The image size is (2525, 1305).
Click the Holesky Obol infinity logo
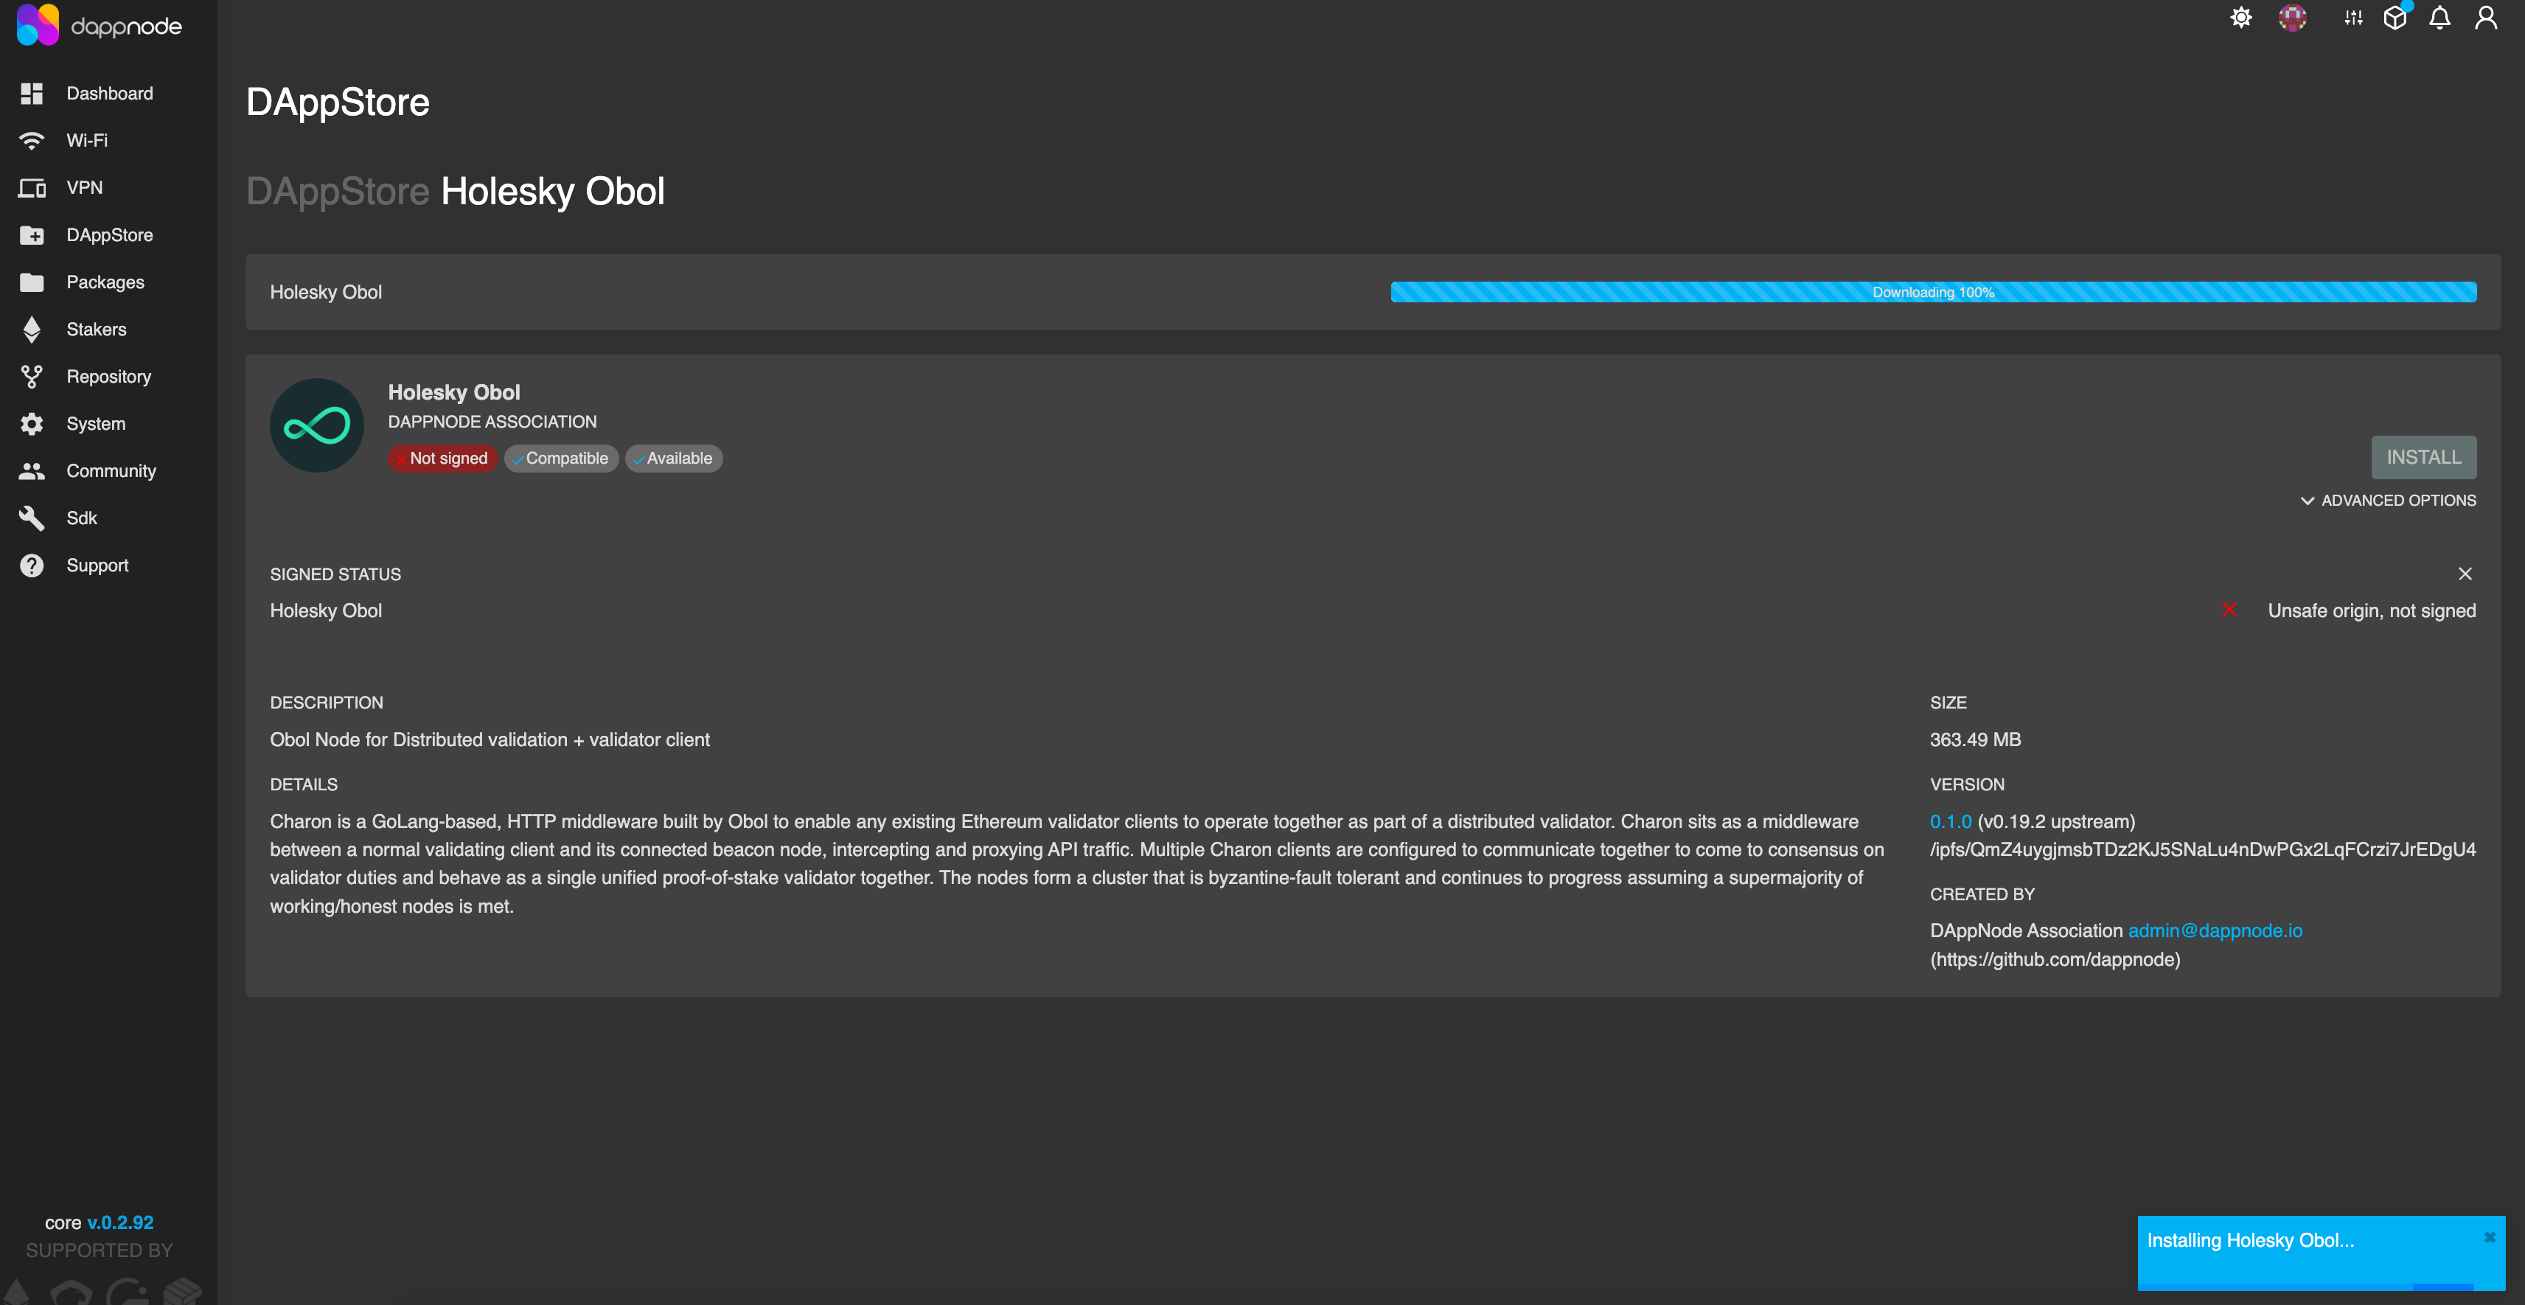click(x=316, y=425)
